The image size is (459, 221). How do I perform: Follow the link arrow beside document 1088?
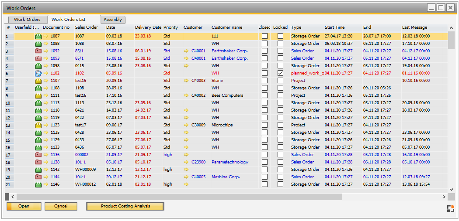click(x=46, y=44)
